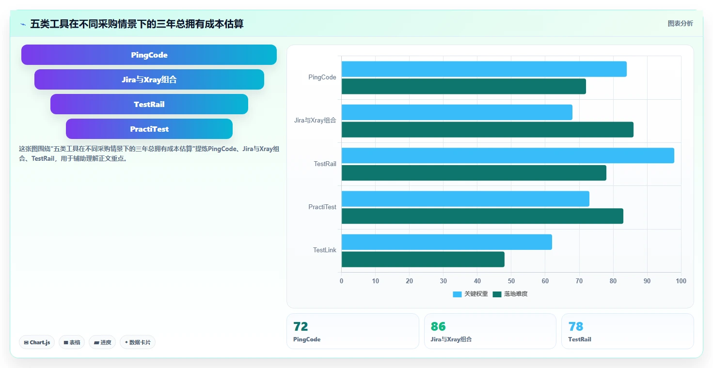Screen dimensions: 713x368
Task: Select the PractiTest funnel bar
Action: (x=149, y=129)
